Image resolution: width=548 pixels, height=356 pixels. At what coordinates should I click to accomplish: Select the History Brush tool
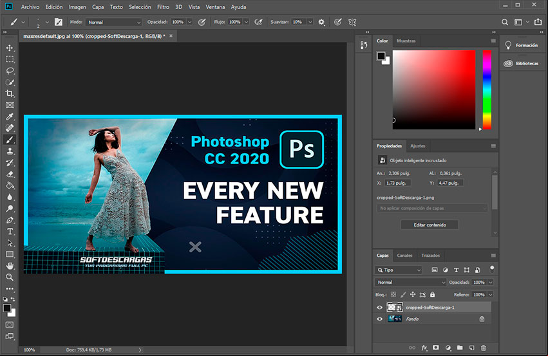pyautogui.click(x=10, y=162)
